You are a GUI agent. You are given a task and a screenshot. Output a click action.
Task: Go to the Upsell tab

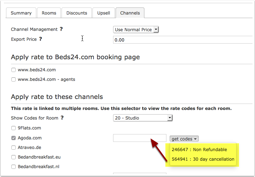click(103, 13)
